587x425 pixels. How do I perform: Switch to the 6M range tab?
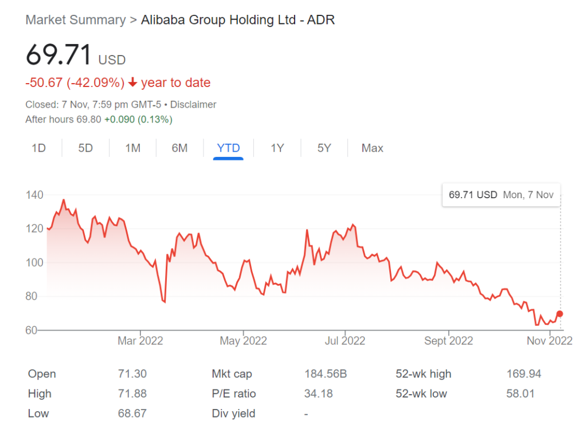pyautogui.click(x=179, y=148)
